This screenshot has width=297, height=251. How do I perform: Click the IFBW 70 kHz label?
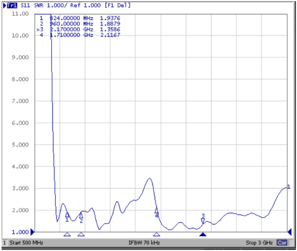click(144, 243)
